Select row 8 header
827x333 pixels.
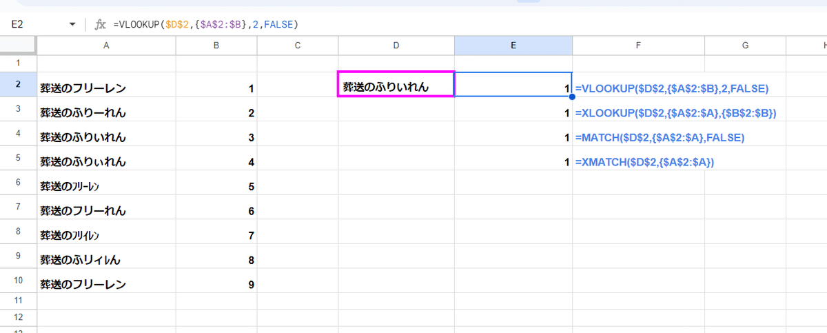pyautogui.click(x=19, y=232)
